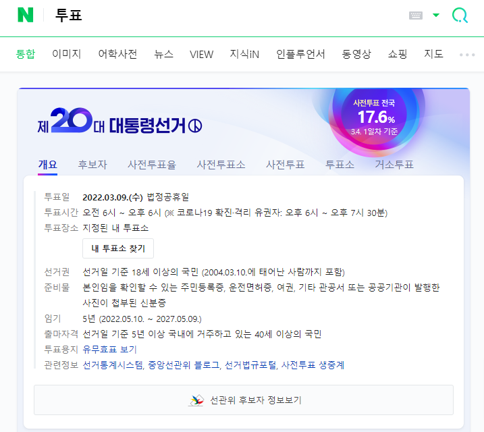Open the 뉴스 search tab
The width and height of the screenshot is (484, 432).
[x=163, y=54]
